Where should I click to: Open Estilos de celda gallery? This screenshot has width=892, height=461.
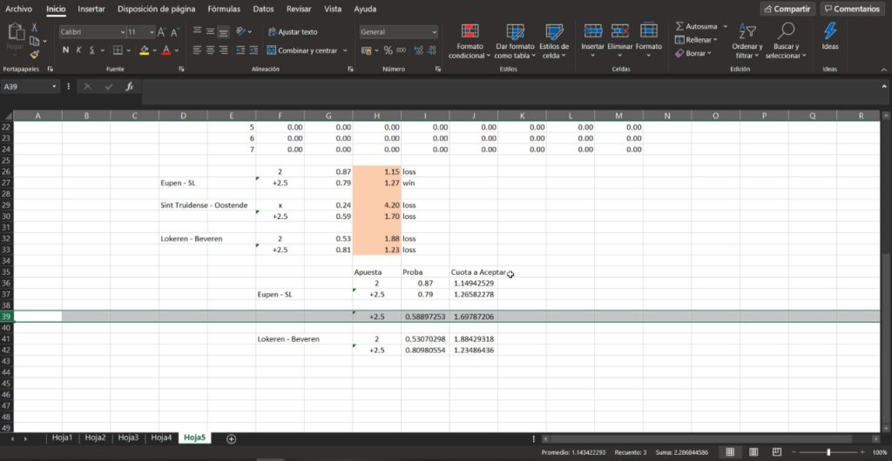click(x=554, y=42)
